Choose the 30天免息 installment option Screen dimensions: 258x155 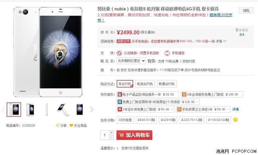[125, 120]
